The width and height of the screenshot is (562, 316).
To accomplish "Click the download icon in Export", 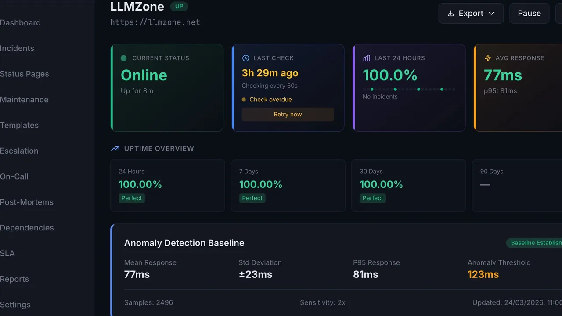I will pos(450,14).
